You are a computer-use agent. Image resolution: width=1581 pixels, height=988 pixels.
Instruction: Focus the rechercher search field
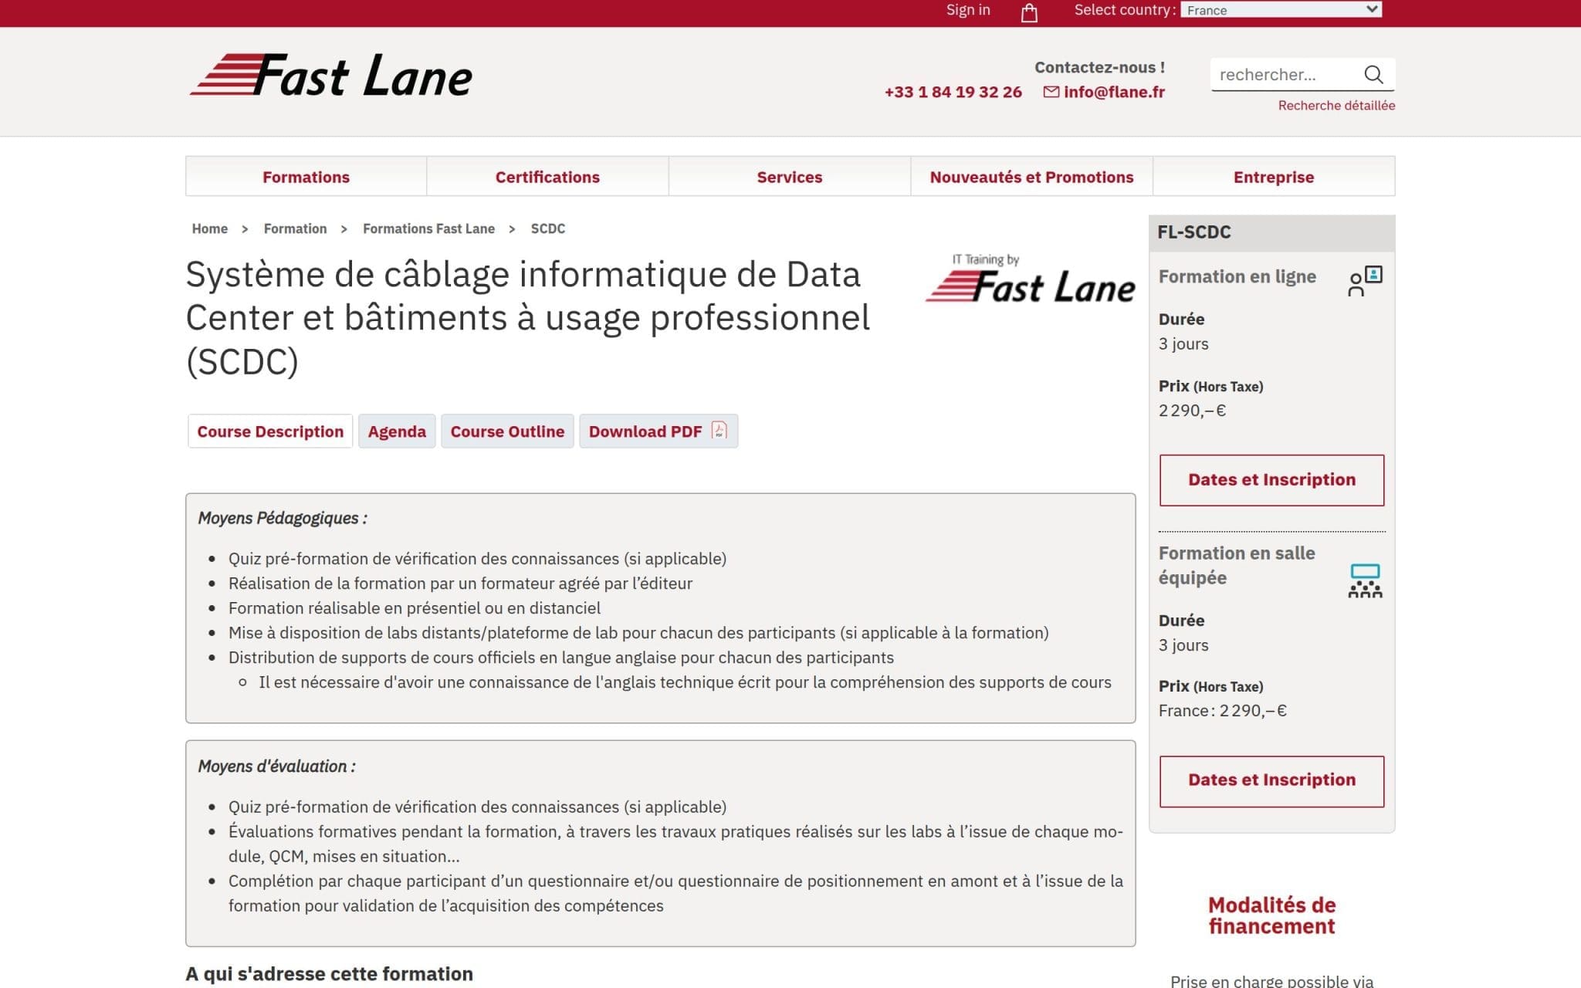pos(1285,74)
